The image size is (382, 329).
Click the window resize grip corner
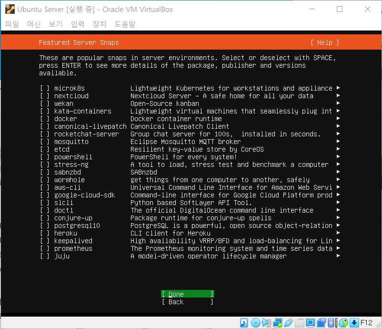[379, 326]
